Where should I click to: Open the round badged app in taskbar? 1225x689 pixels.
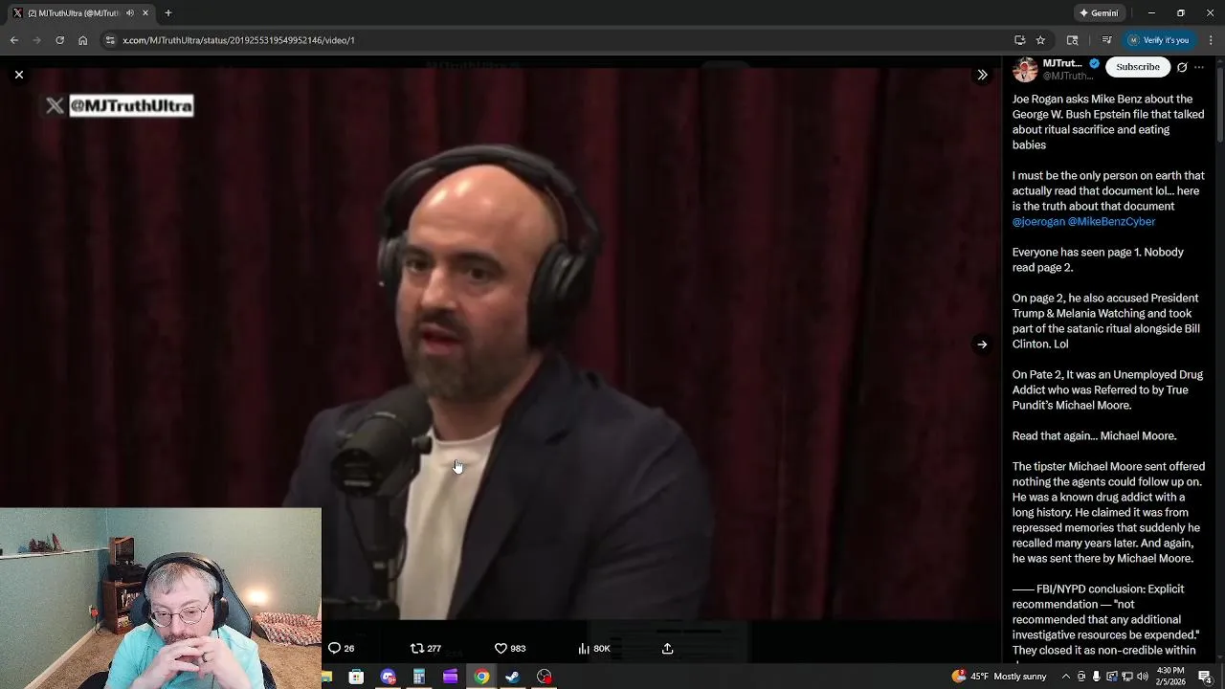389,677
